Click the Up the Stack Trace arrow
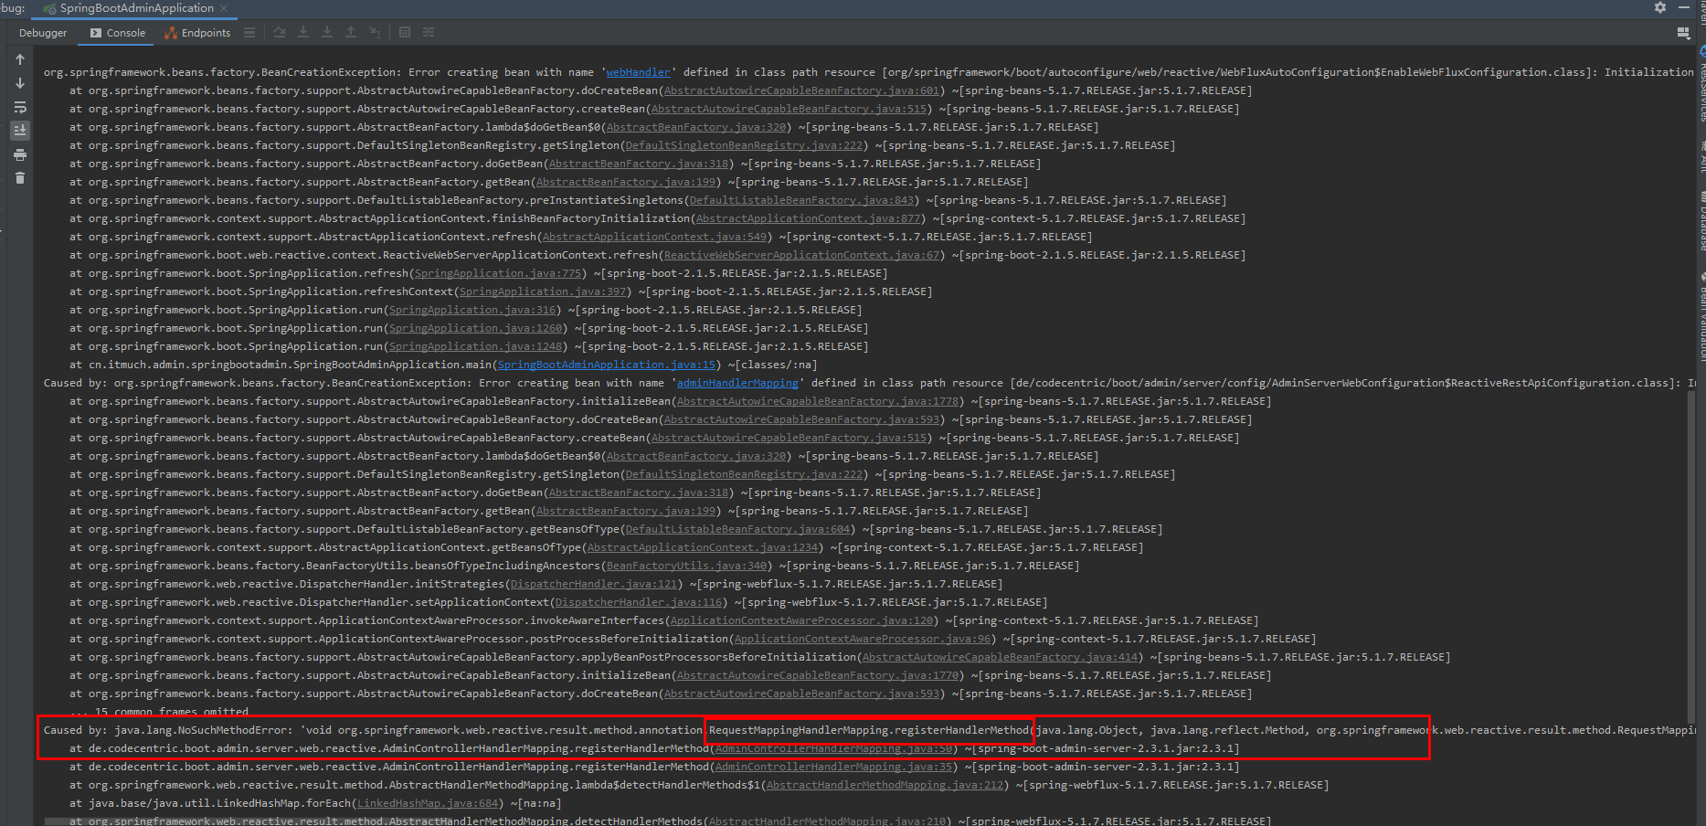The width and height of the screenshot is (1706, 826). (20, 59)
